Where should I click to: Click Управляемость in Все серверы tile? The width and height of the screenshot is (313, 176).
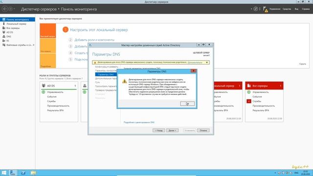[x=261, y=92]
